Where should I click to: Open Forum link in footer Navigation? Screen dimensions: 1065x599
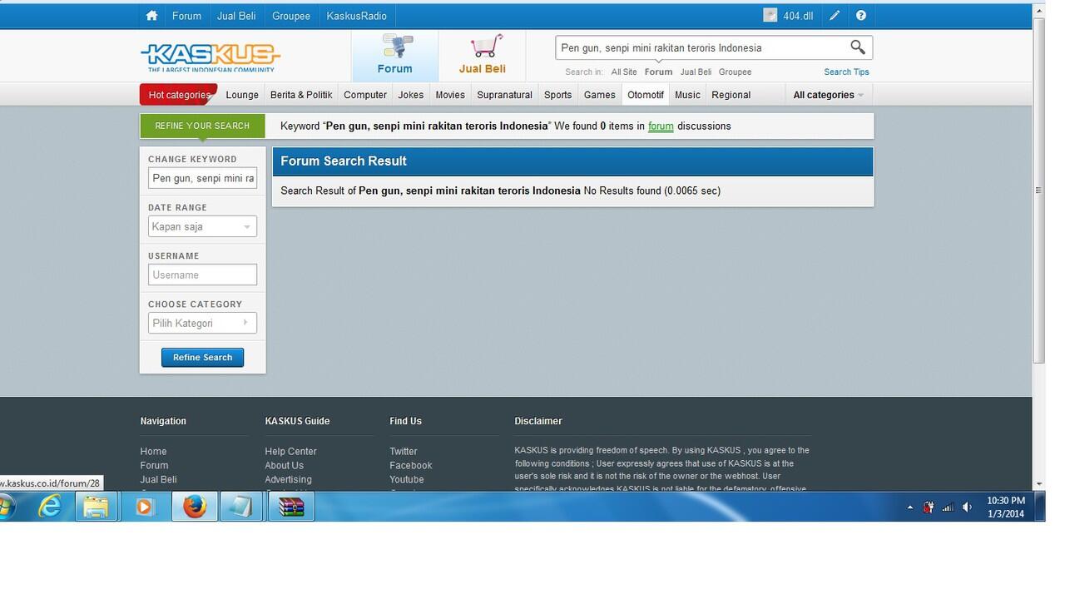(154, 466)
